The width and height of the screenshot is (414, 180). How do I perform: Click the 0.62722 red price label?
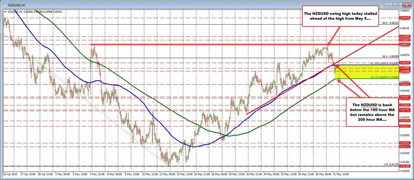pos(405,147)
